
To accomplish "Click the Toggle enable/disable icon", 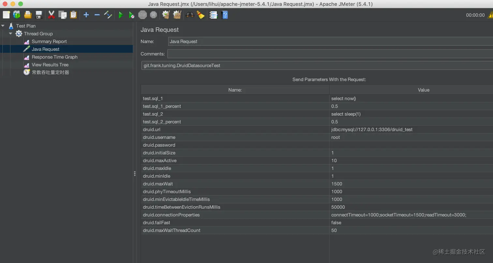I will coord(108,15).
